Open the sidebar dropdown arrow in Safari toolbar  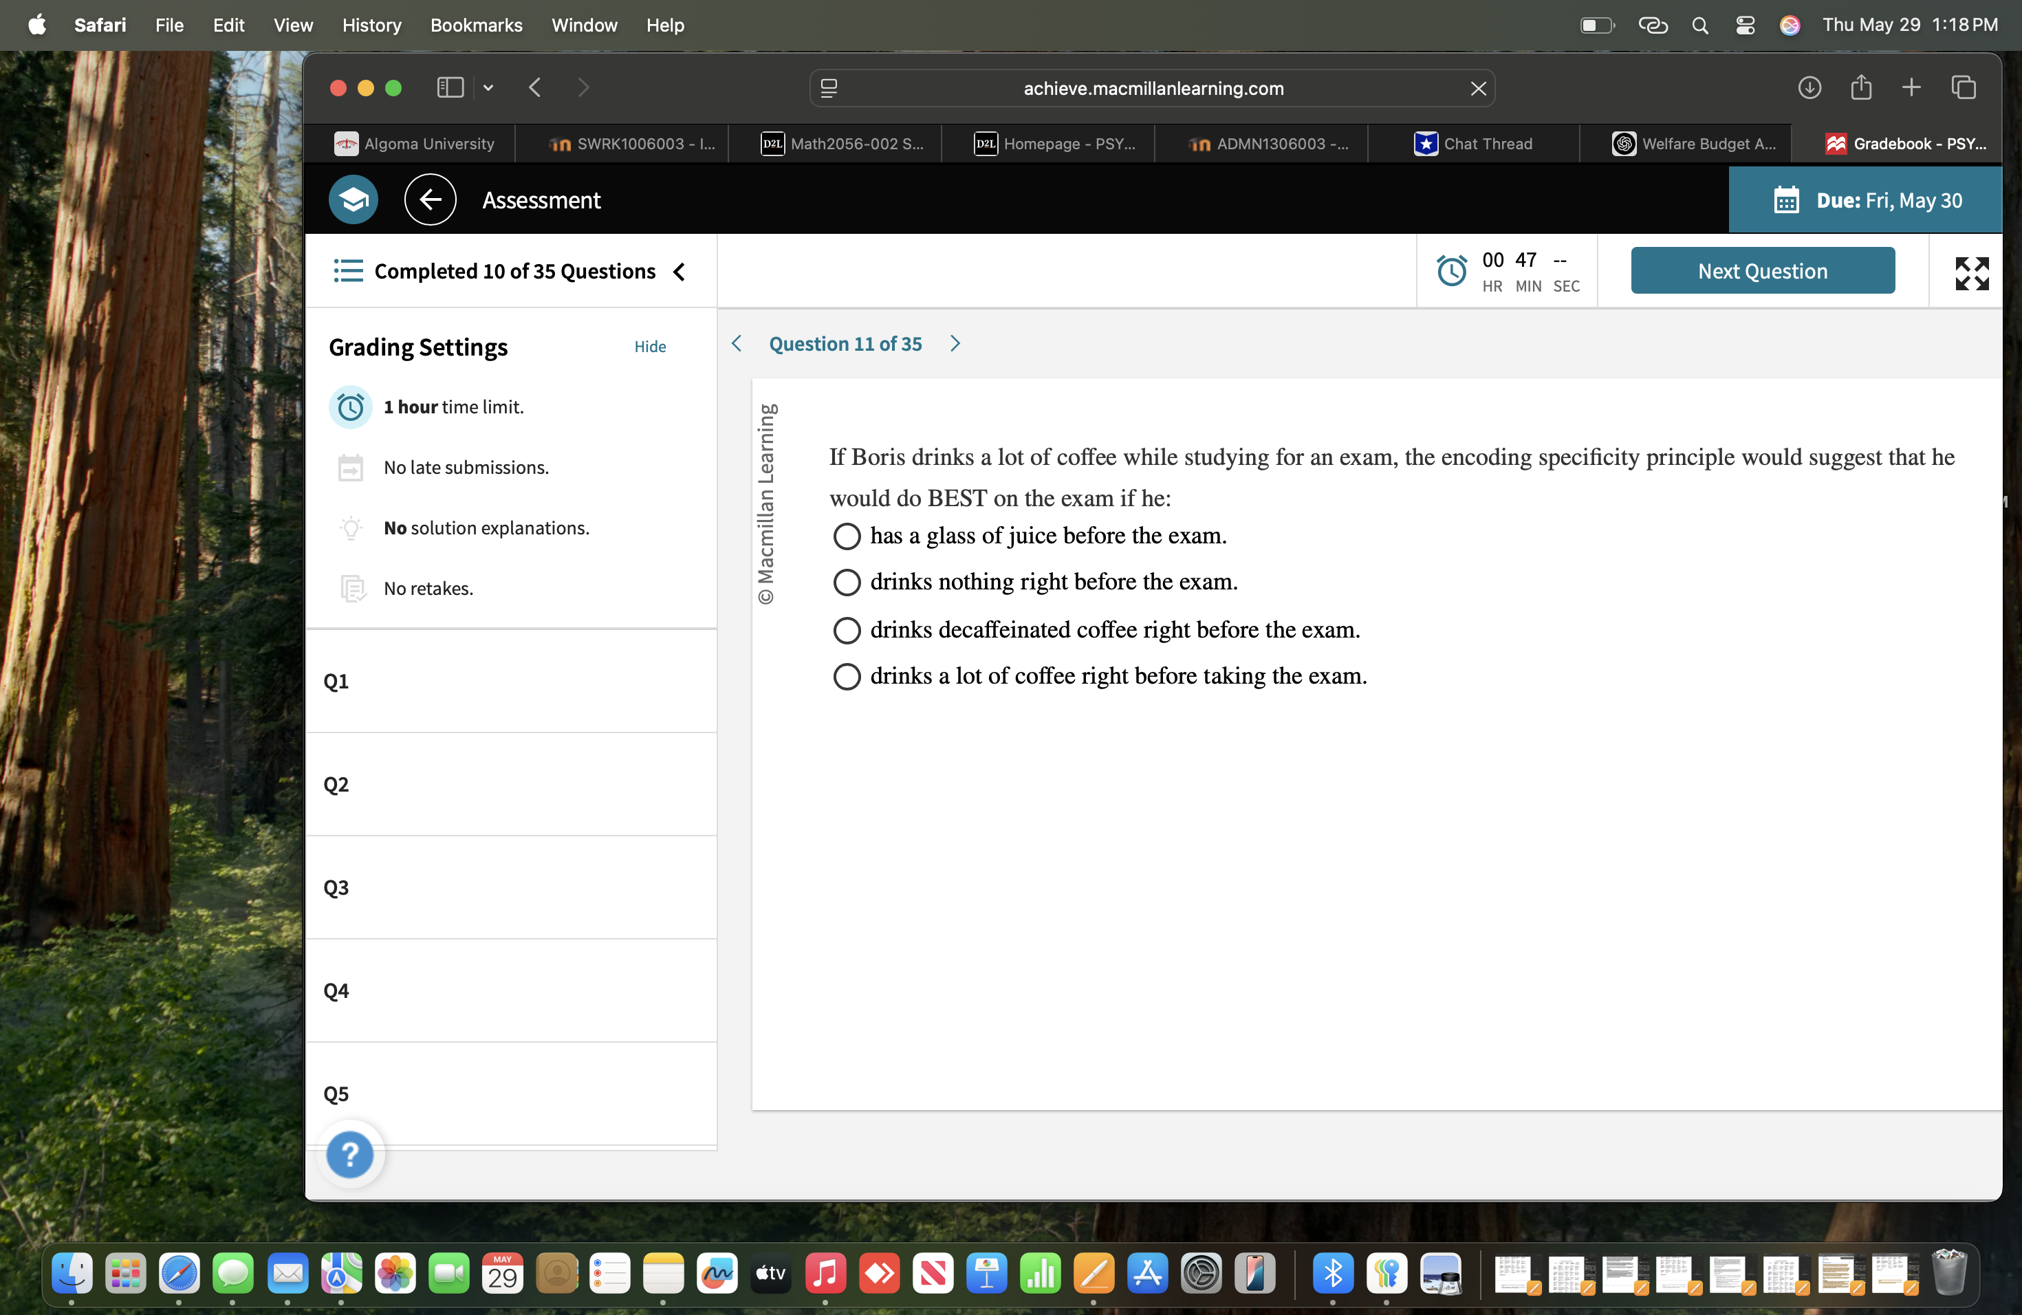[488, 87]
